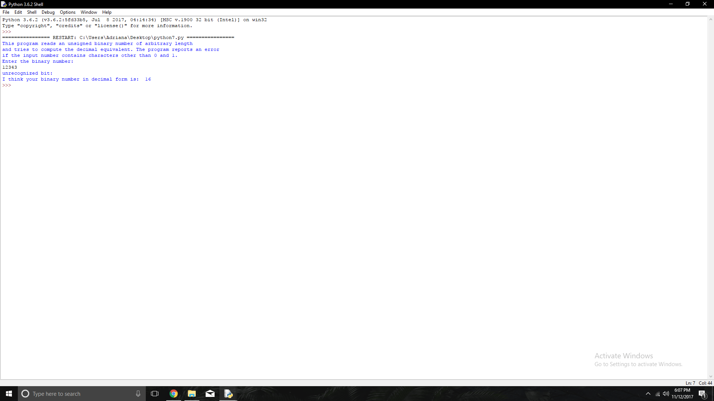Open the Shell menu
The height and width of the screenshot is (401, 714).
pos(32,12)
